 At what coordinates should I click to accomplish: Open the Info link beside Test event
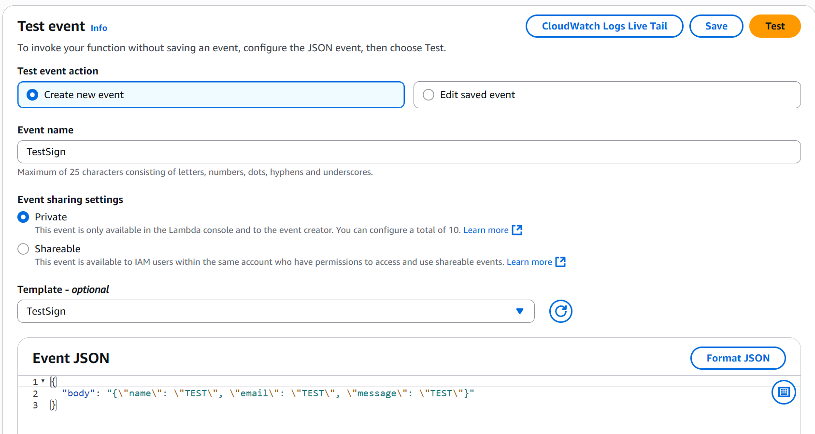point(99,28)
